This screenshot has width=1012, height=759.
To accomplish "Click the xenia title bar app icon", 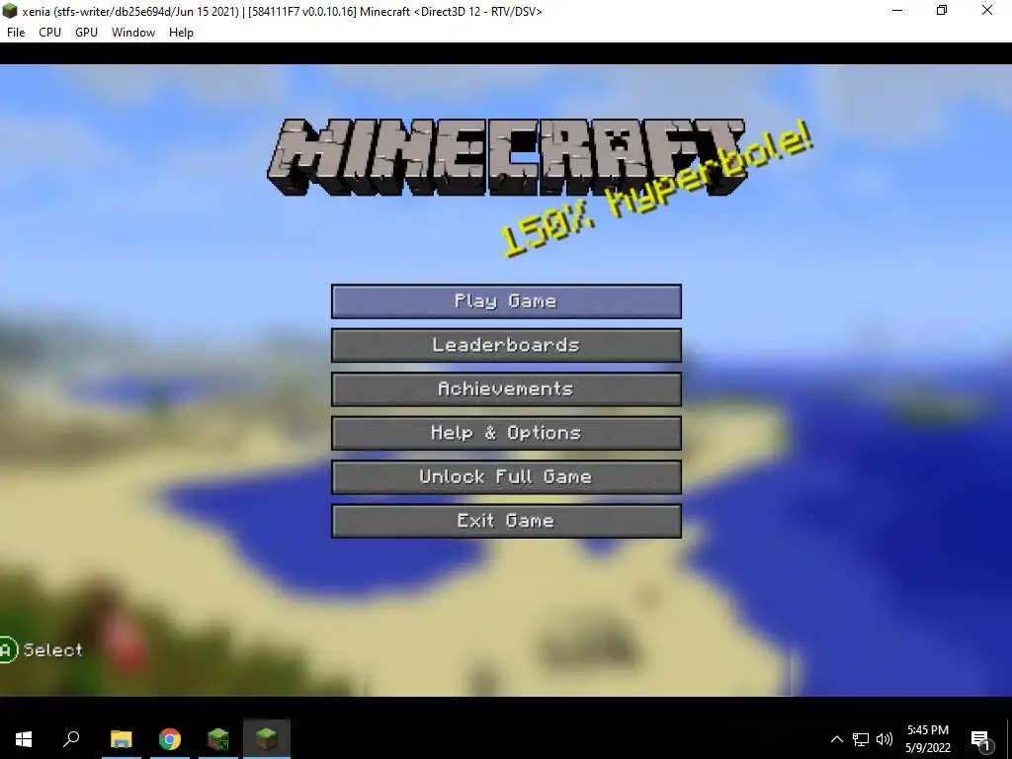I will click(9, 11).
